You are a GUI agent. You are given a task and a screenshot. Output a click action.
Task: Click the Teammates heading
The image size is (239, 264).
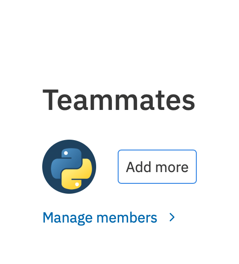119,100
